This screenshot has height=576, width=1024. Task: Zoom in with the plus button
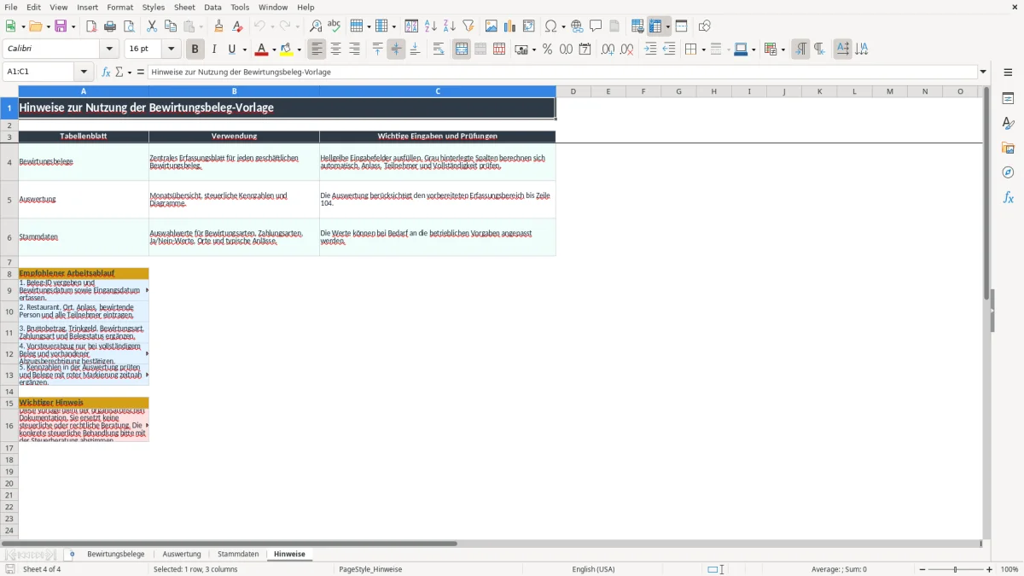click(990, 569)
